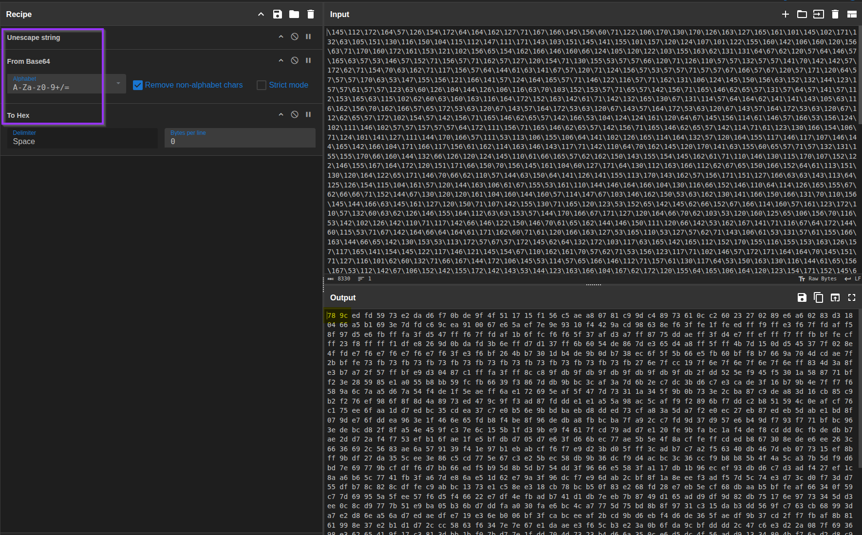Viewport: 862px width, 535px height.
Task: Clear the input with the trash icon
Action: point(835,14)
